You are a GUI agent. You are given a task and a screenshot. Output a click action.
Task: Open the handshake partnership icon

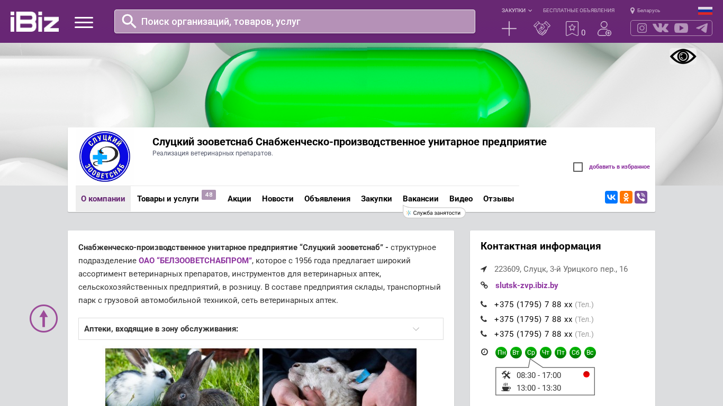[542, 29]
